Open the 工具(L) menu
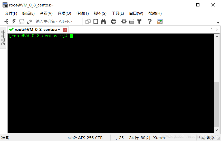Viewport: 221px width, 141px height. (x=118, y=13)
